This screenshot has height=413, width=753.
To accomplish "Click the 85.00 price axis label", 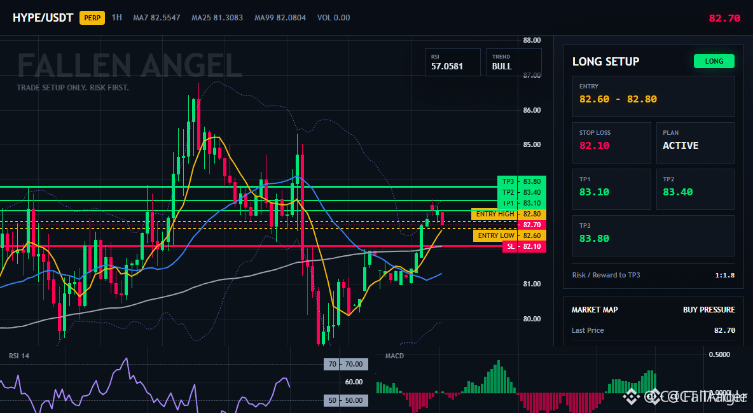I will click(532, 144).
